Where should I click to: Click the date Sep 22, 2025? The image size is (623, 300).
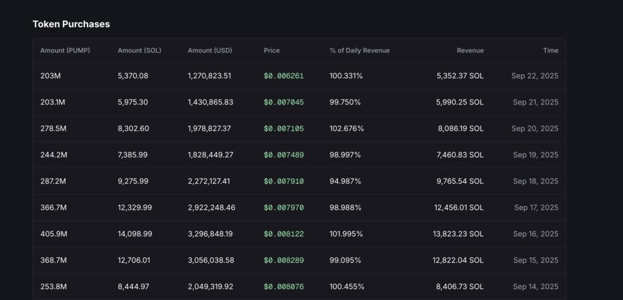(x=535, y=76)
